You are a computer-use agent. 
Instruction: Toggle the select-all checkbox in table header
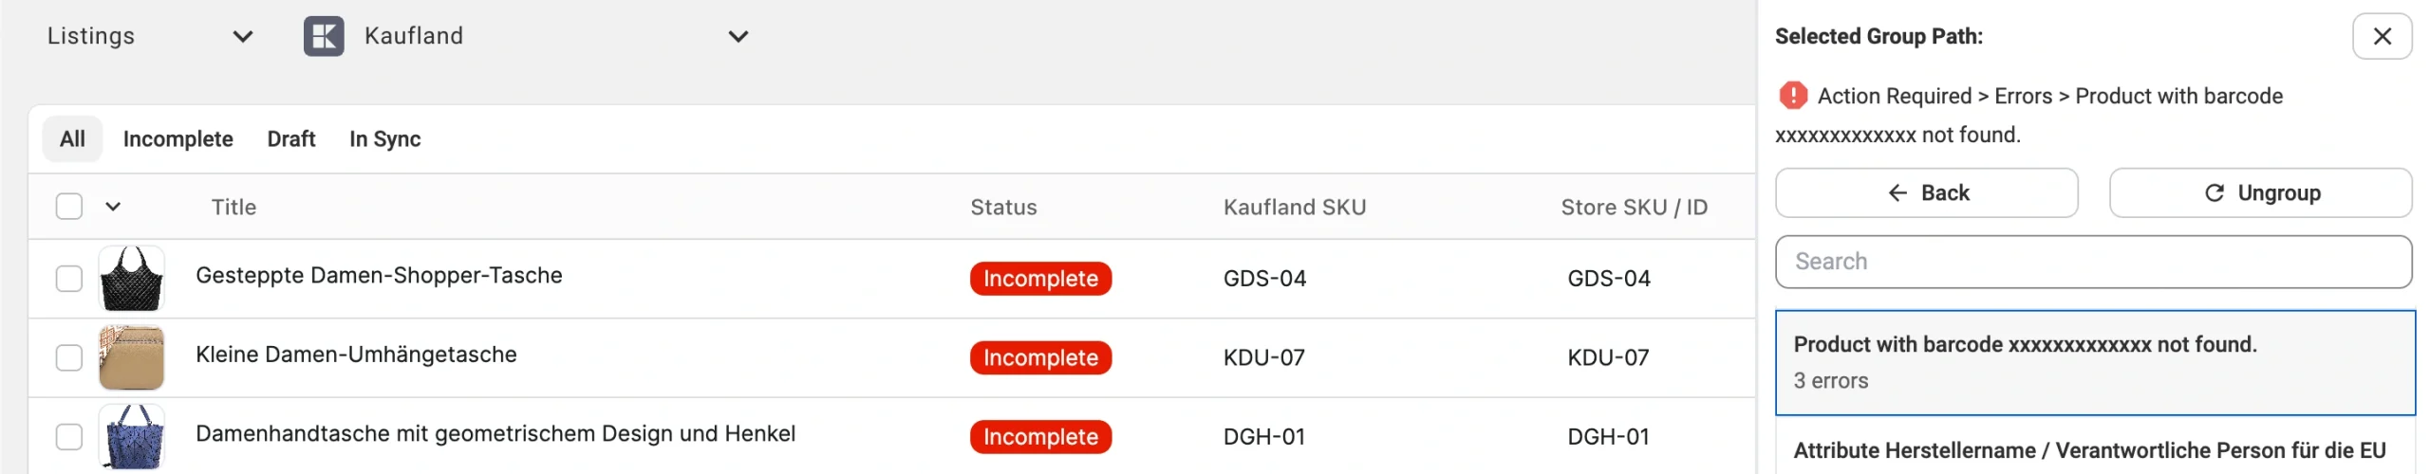coord(69,207)
